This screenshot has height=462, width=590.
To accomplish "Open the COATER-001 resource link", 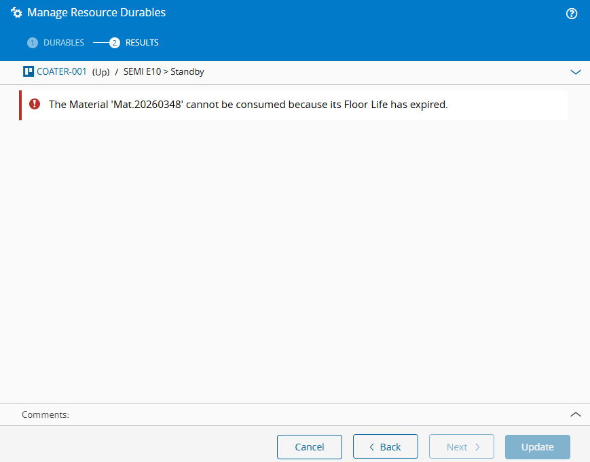I will pyautogui.click(x=61, y=71).
